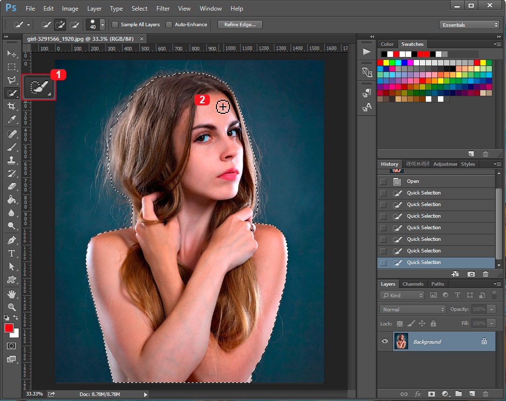The image size is (506, 401).
Task: Click the red foreground color swatch
Action: click(9, 328)
